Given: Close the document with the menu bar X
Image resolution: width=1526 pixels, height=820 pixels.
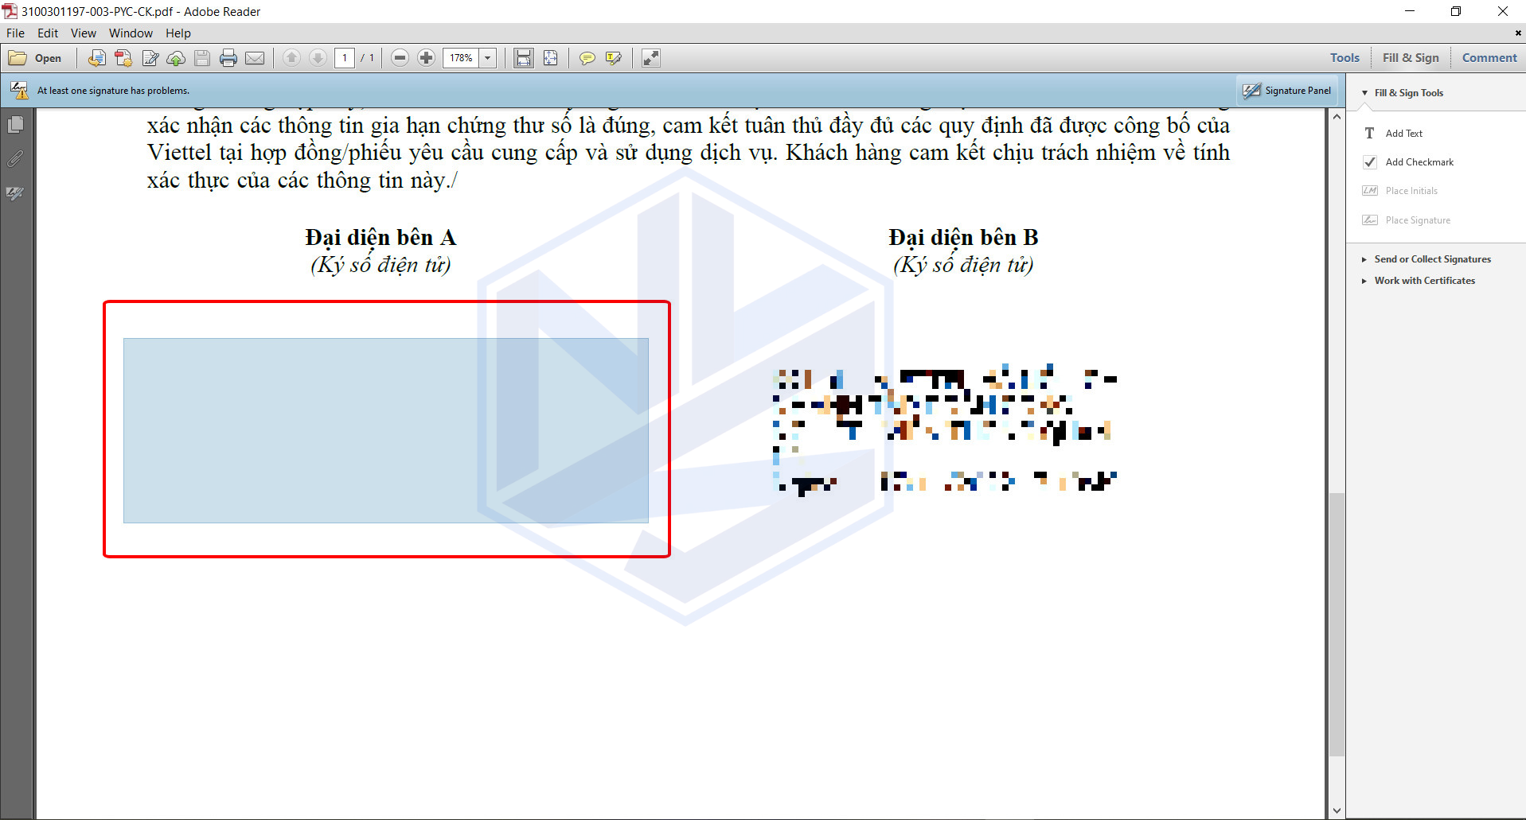Looking at the screenshot, I should point(1517,33).
